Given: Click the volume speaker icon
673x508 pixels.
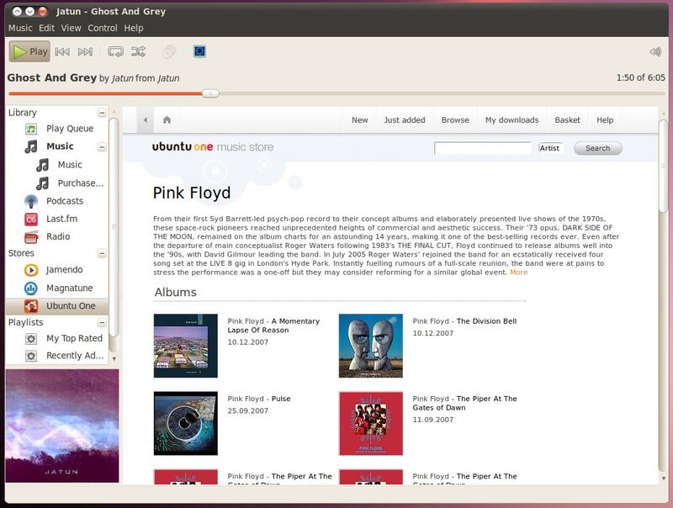Looking at the screenshot, I should pos(655,51).
